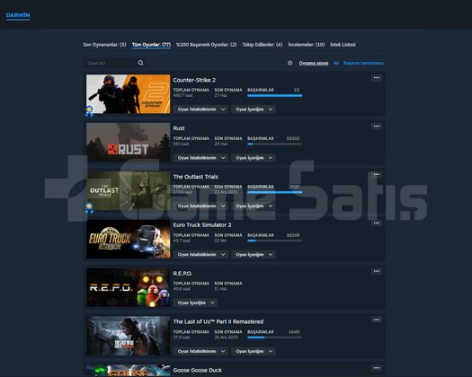Image resolution: width=472 pixels, height=377 pixels.
Task: Open DARWIN profile link
Action: pos(18,15)
